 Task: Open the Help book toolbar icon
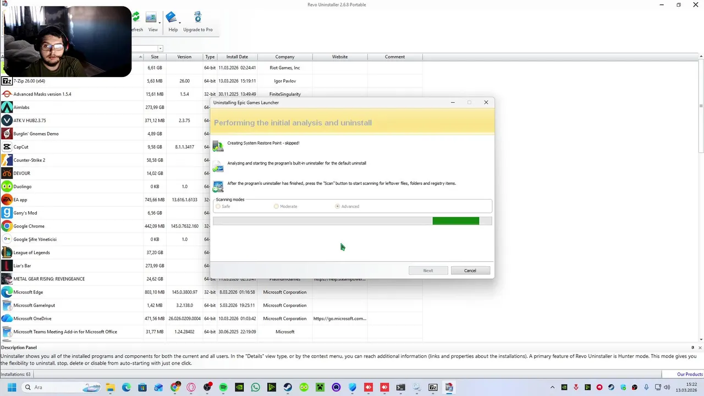click(171, 18)
